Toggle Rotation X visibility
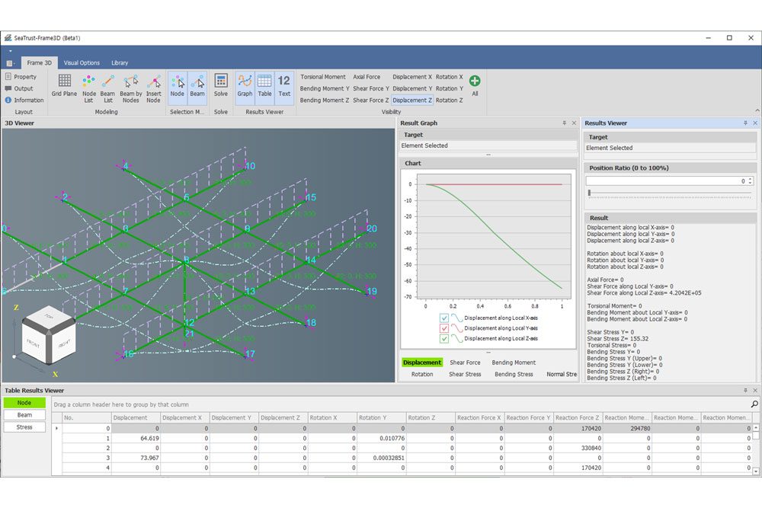This screenshot has height=508, width=762. pos(449,77)
